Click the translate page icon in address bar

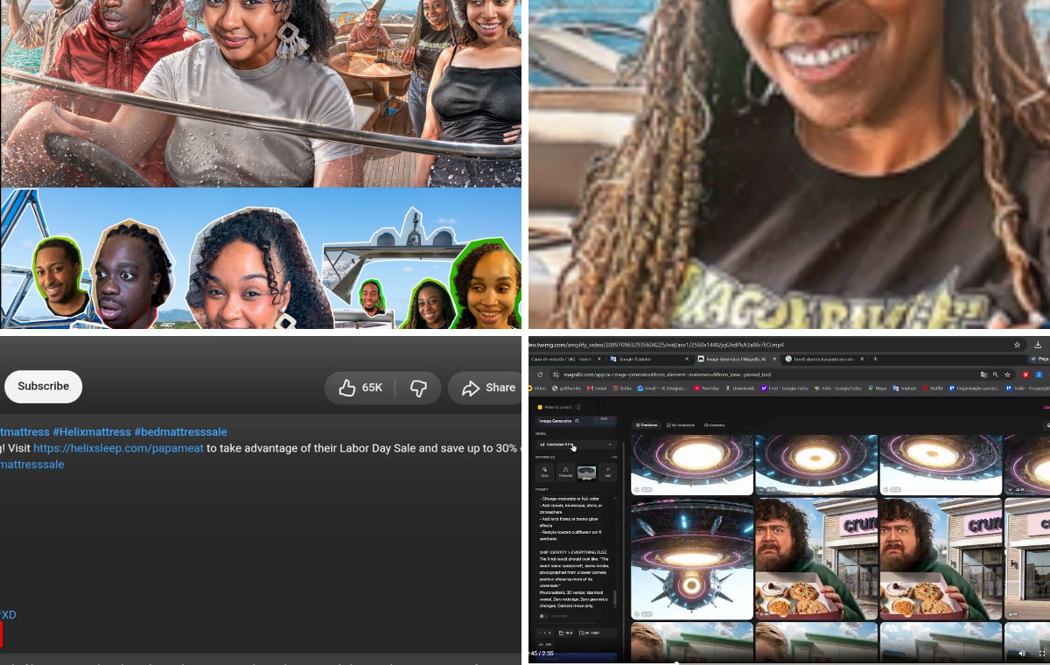[985, 374]
